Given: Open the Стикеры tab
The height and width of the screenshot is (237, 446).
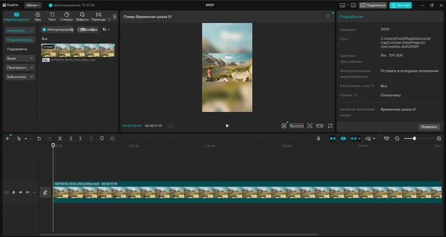Looking at the screenshot, I should tap(66, 16).
